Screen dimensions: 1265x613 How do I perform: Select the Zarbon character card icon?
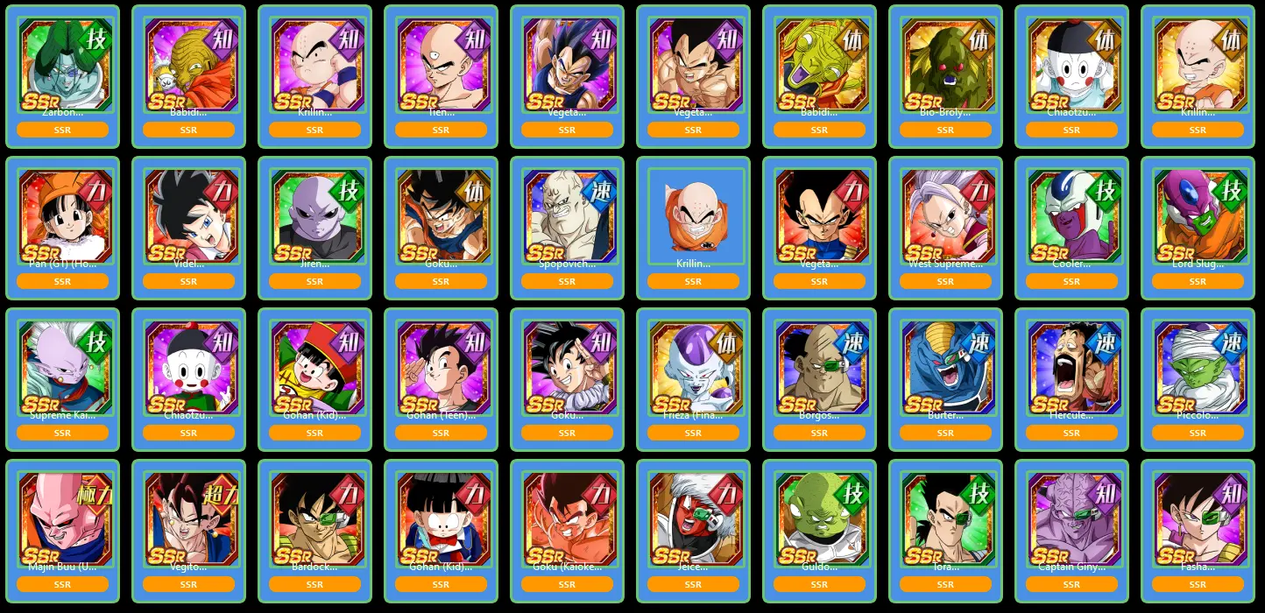click(x=62, y=66)
